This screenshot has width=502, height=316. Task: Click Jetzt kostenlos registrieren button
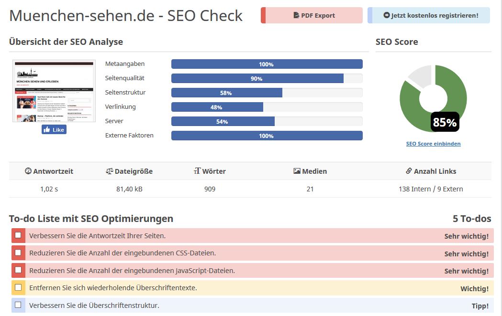pos(429,15)
